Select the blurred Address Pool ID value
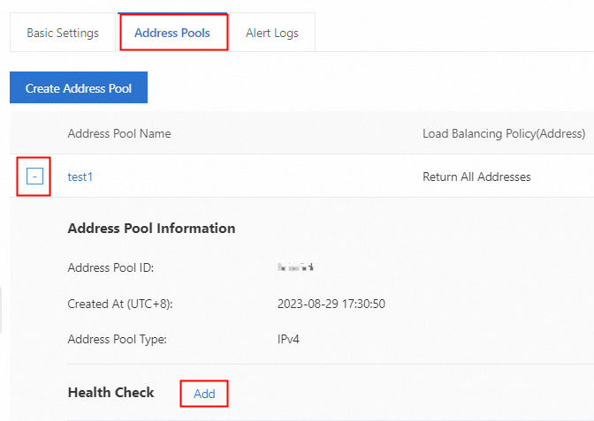 (295, 267)
